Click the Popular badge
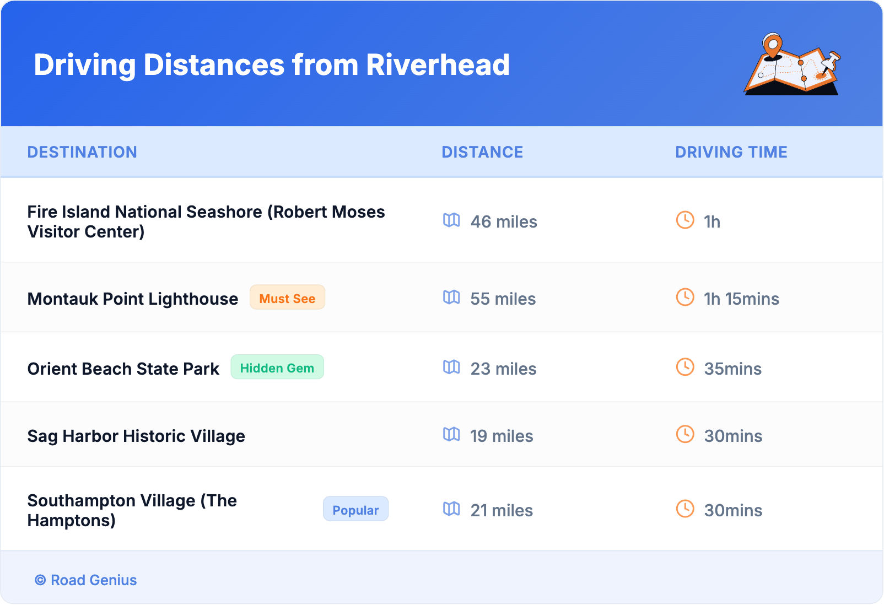Image resolution: width=884 pixels, height=605 pixels. pos(355,509)
